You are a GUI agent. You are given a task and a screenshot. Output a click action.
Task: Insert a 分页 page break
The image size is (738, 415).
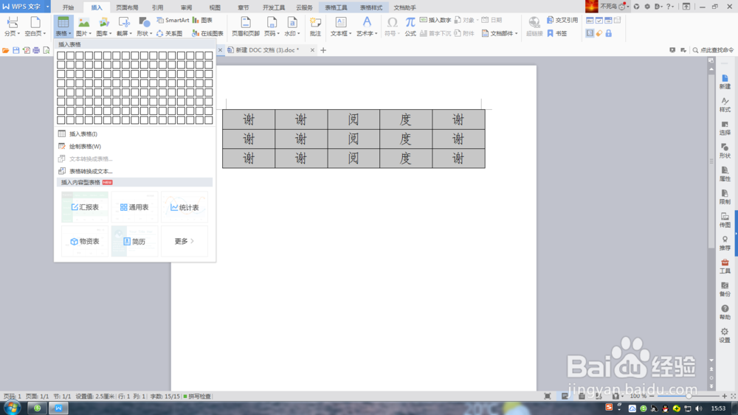[x=12, y=27]
